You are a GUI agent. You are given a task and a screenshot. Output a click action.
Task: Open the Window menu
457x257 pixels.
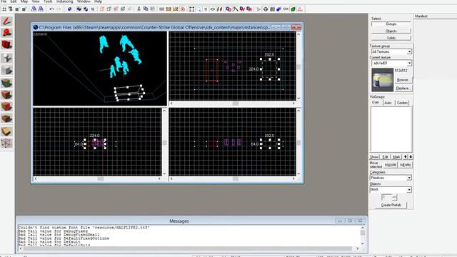(84, 1)
